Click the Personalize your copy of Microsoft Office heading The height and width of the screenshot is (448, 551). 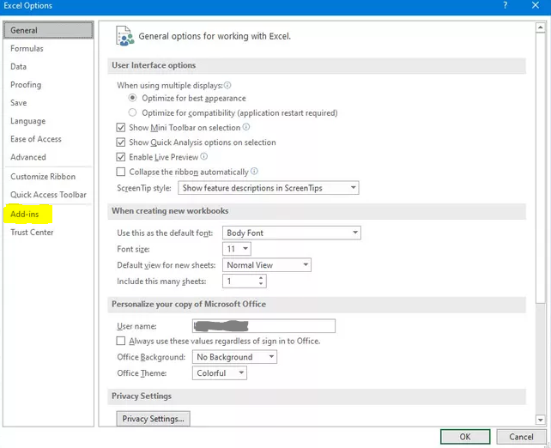[x=189, y=305]
